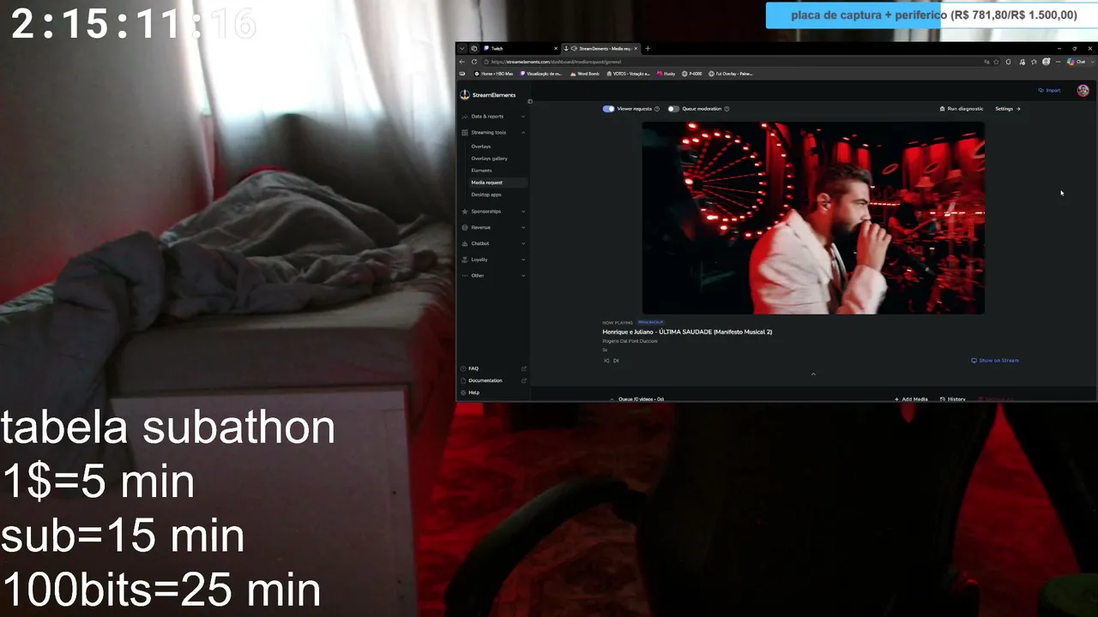Close the StreamElements tab
Screen dimensions: 1098x617
click(x=636, y=48)
